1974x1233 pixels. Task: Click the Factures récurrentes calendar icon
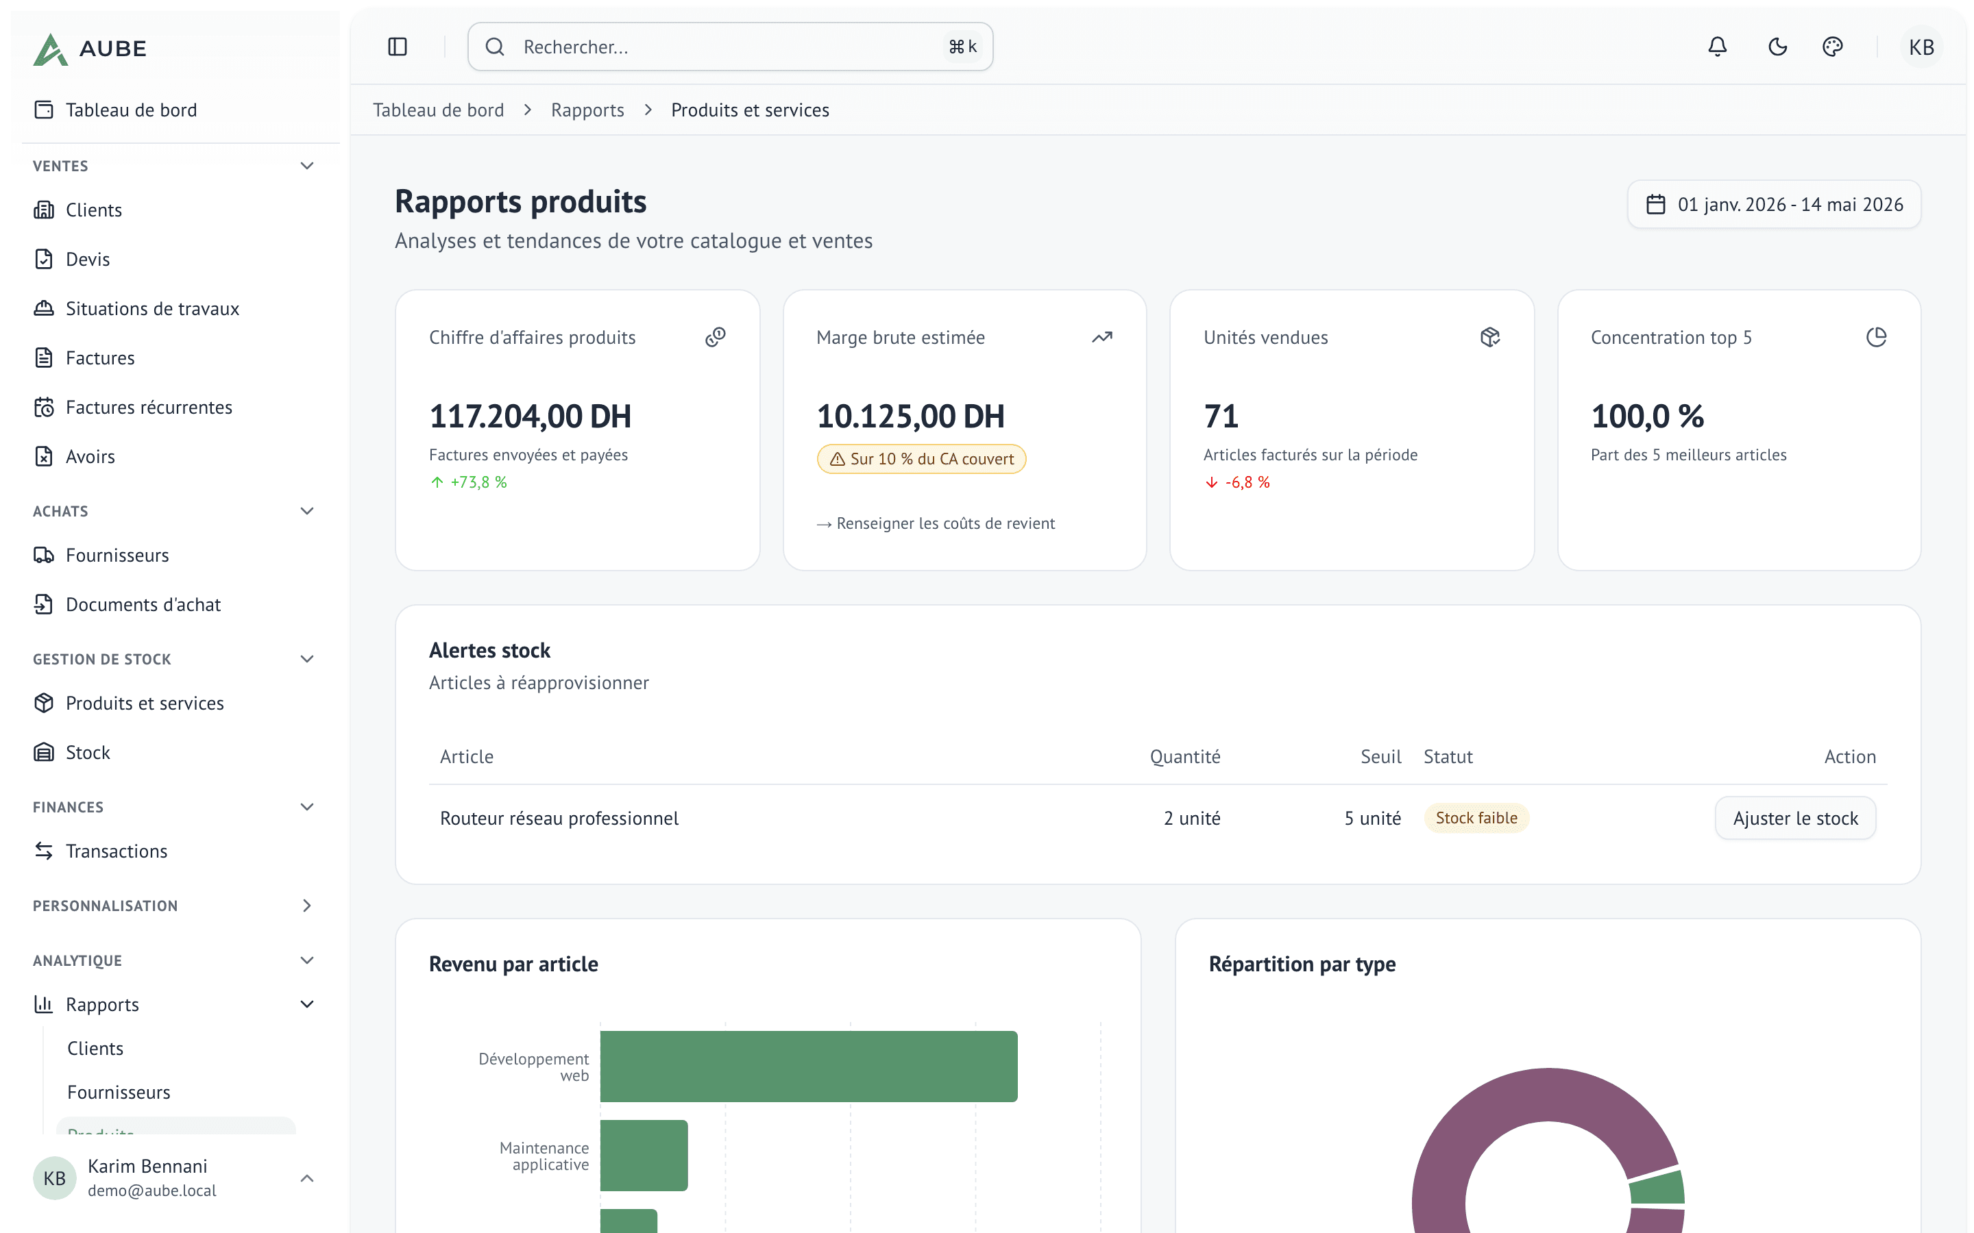tap(44, 407)
